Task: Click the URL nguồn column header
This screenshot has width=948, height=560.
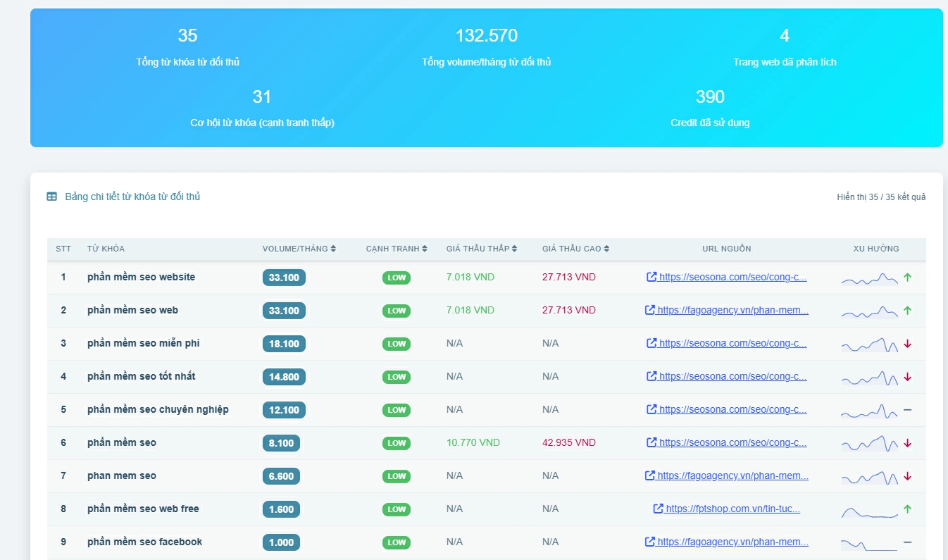Action: 726,249
